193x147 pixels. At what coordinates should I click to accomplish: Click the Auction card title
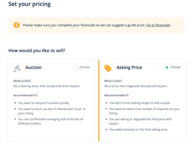tap(33, 67)
